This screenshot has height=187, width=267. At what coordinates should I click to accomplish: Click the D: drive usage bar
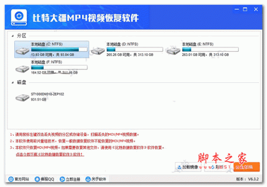point(135,49)
